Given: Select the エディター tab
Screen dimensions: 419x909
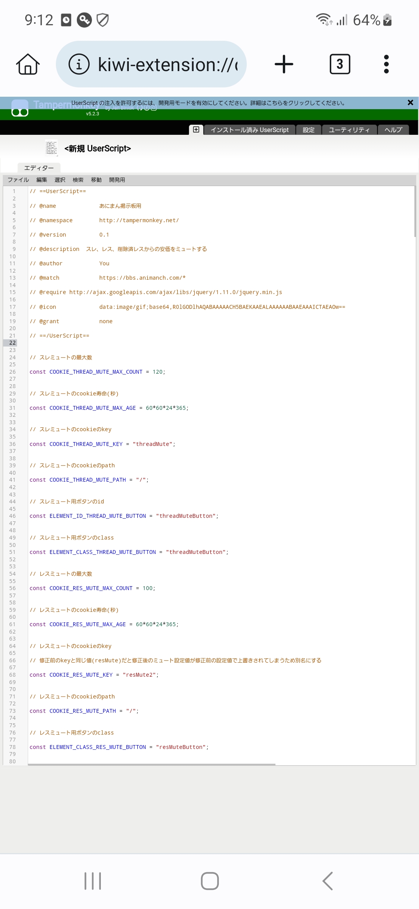Looking at the screenshot, I should click(39, 168).
